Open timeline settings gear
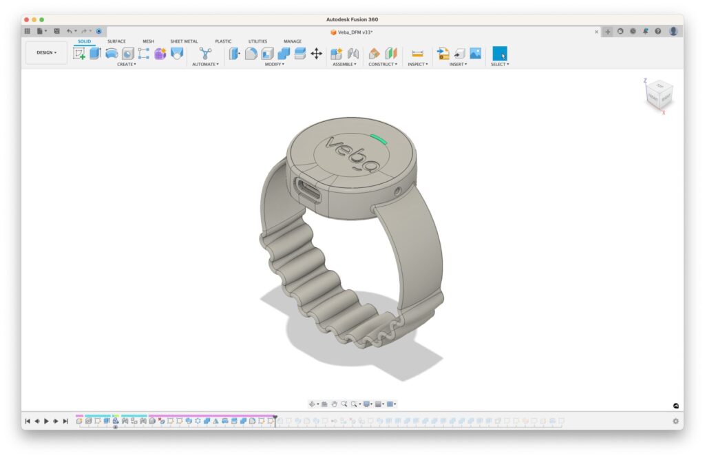The image size is (705, 458). [675, 421]
